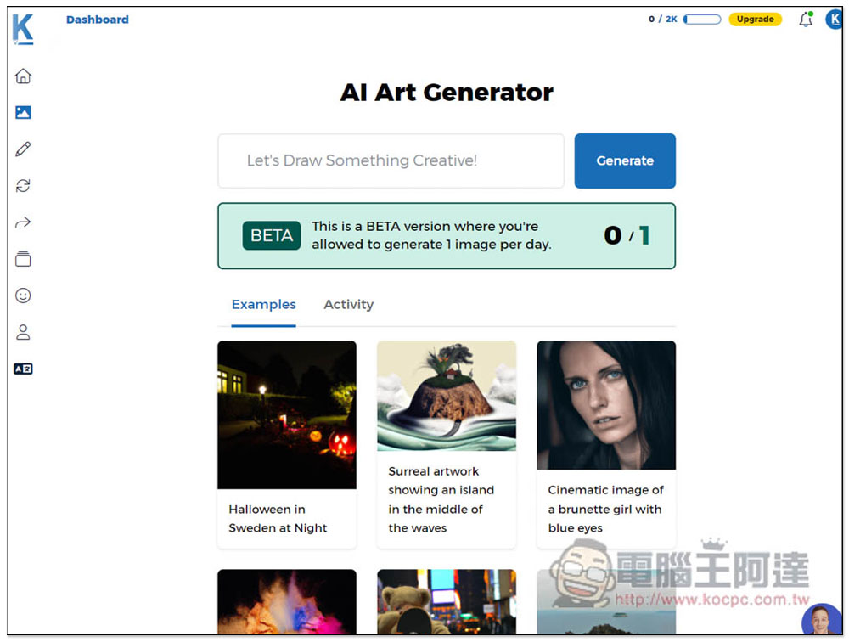Open the stacked layers sidebar icon
Viewport: 849px width, 642px height.
click(23, 259)
